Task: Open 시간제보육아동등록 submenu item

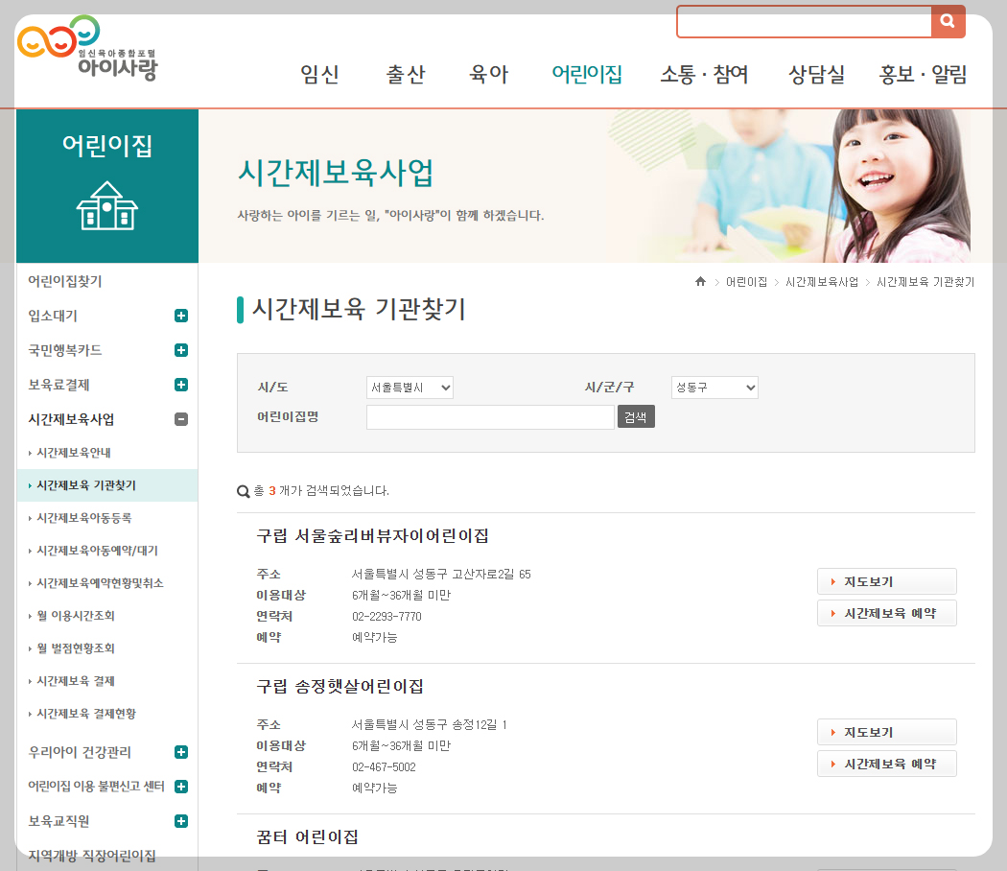Action: pos(84,518)
